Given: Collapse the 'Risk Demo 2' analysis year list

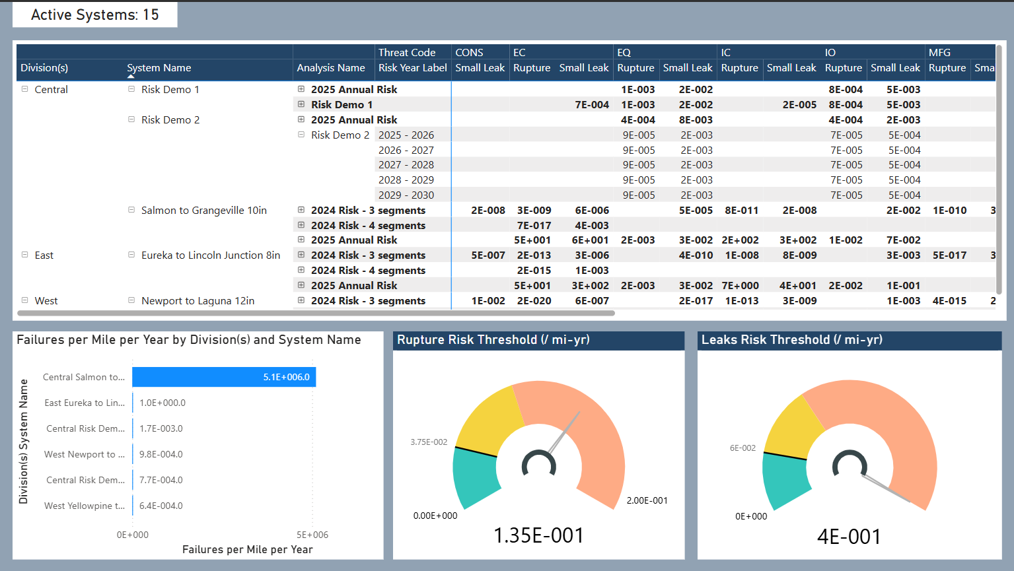Looking at the screenshot, I should coord(301,135).
